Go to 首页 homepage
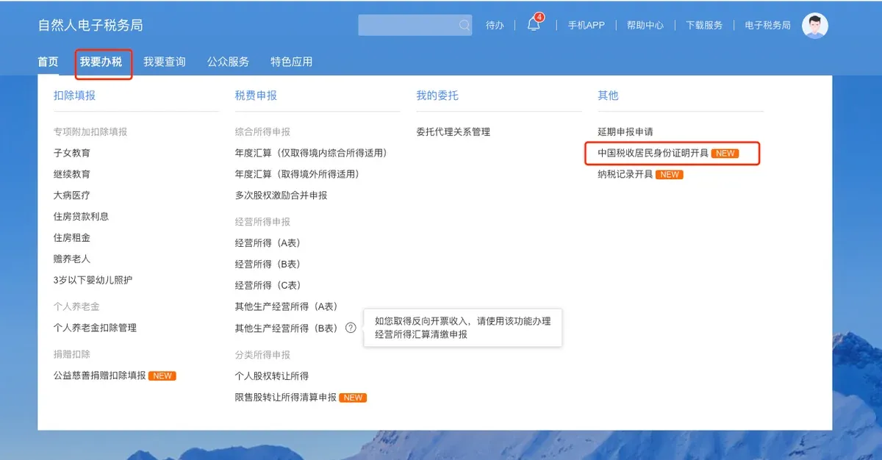The image size is (882, 460). pos(48,62)
